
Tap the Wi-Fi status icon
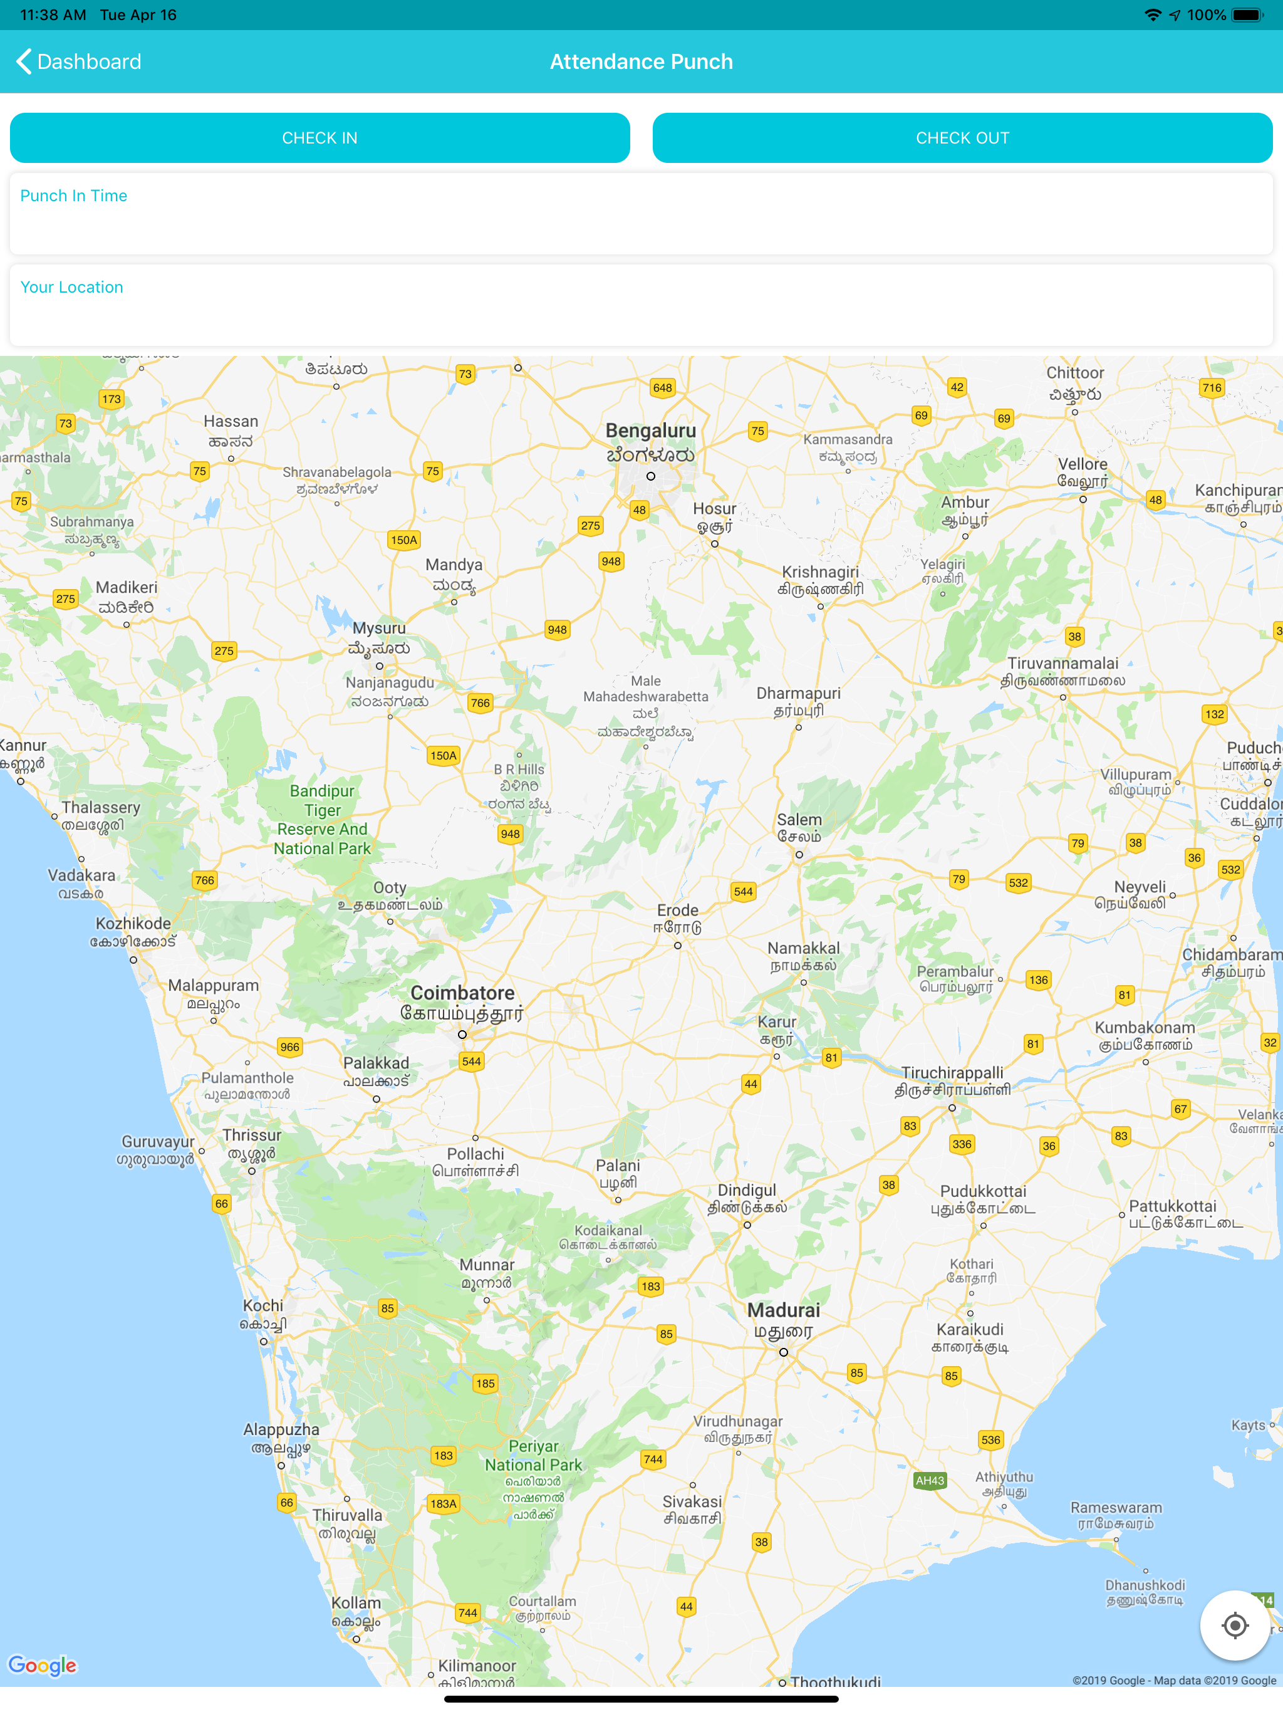point(1152,14)
